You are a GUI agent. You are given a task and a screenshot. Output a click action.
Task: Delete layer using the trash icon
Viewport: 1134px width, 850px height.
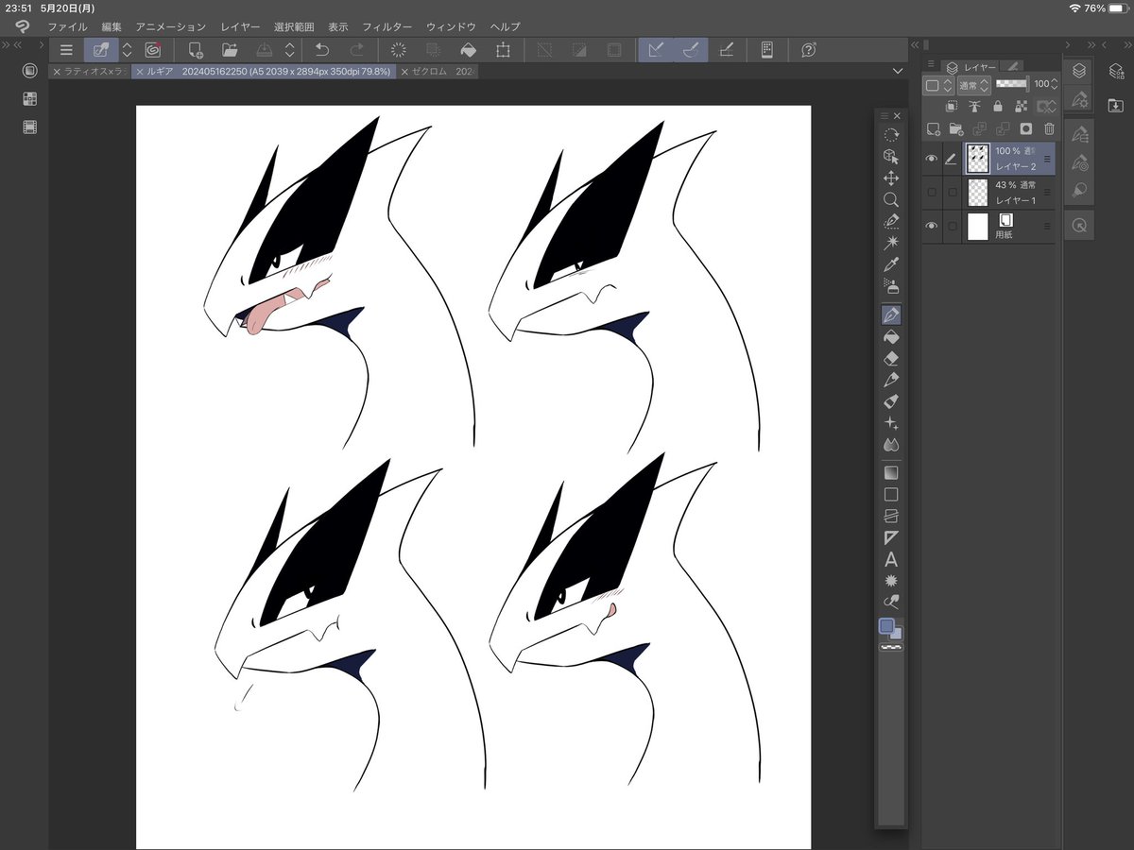(1048, 128)
